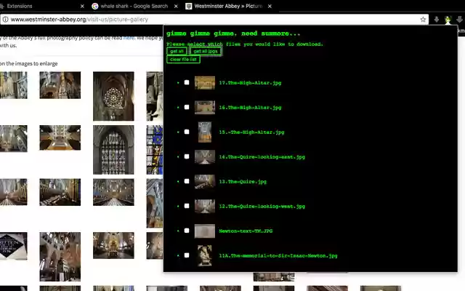Screen dimensions: 465x291
Task: Close the Extensions tab
Action: [x=82, y=6]
